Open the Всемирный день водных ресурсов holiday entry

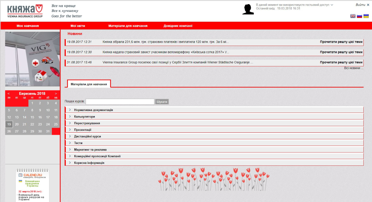tap(31, 197)
